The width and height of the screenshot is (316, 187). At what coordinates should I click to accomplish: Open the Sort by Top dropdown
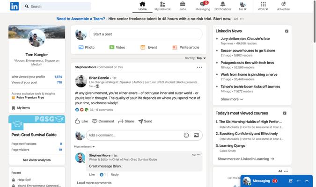coord(195,58)
